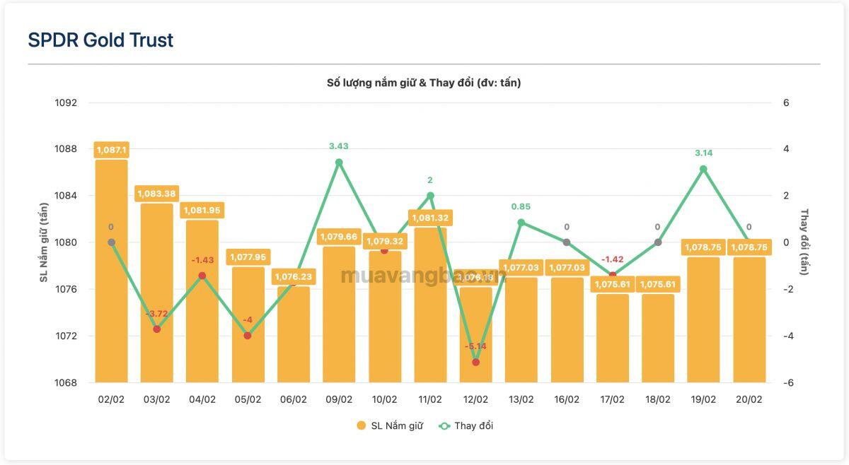Click the 18/02 holdings bar
Viewport: 849px width, 465px height.
pyautogui.click(x=658, y=338)
